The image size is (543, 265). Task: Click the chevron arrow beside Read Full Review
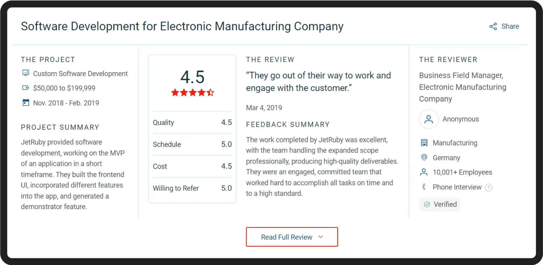tap(321, 237)
